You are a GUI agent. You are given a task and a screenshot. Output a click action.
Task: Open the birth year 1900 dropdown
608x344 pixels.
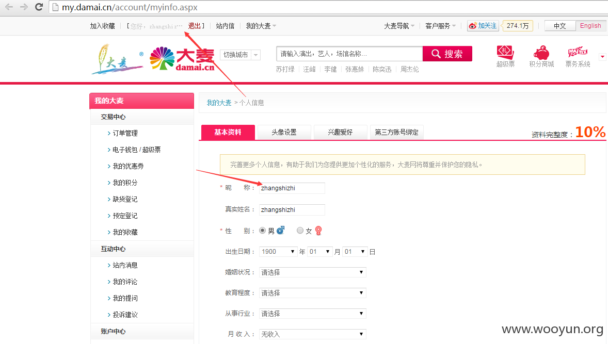[278, 252]
